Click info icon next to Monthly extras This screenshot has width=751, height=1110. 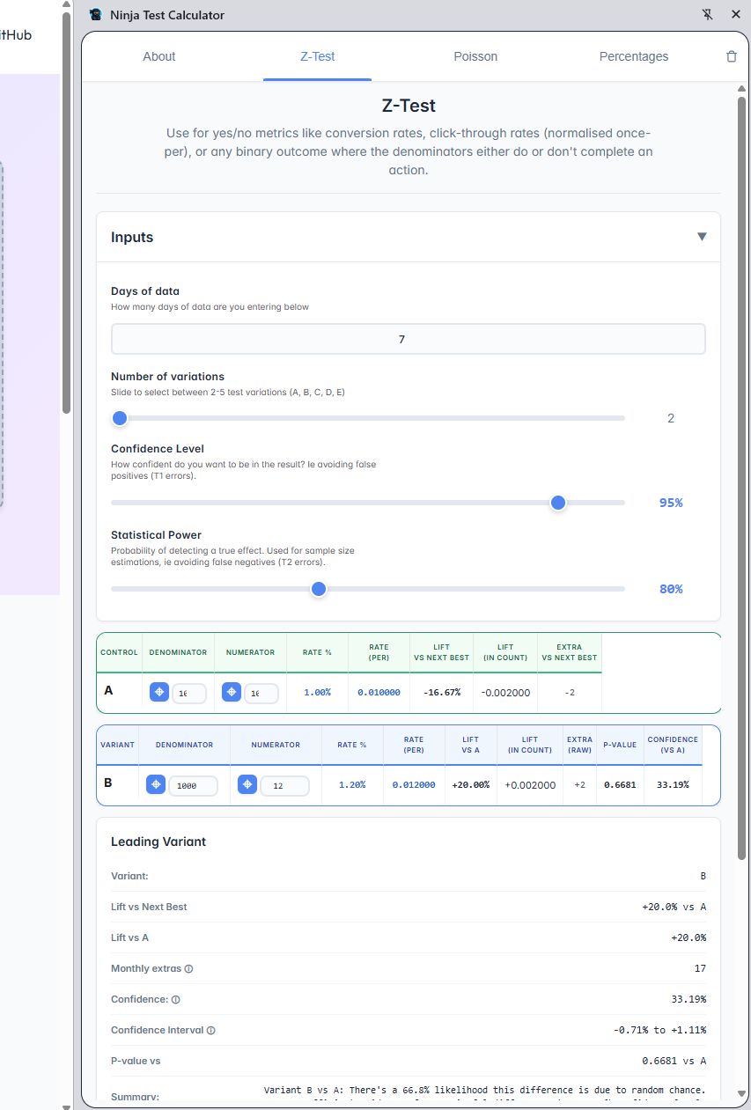(188, 969)
